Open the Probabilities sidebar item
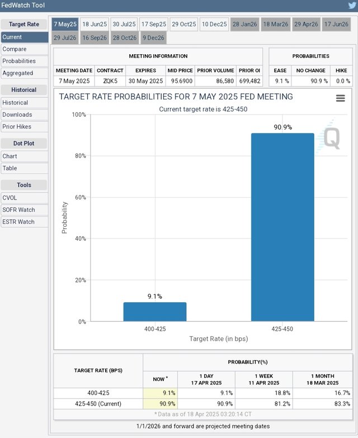This screenshot has width=358, height=438. [25, 61]
